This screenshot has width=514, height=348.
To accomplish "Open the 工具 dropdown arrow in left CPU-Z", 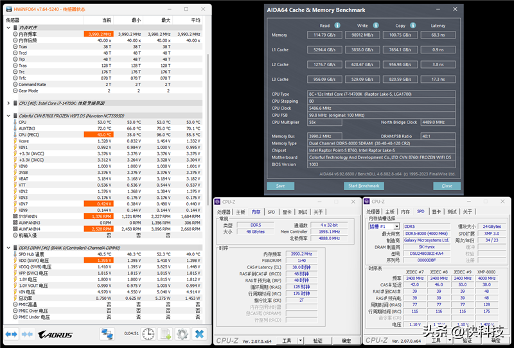I will [x=301, y=341].
